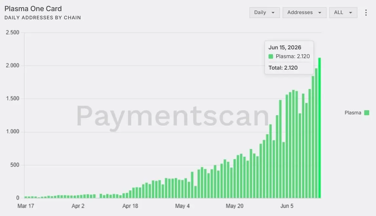Image resolution: width=376 pixels, height=216 pixels.
Task: Click the Plasma legend label
Action: coord(353,113)
